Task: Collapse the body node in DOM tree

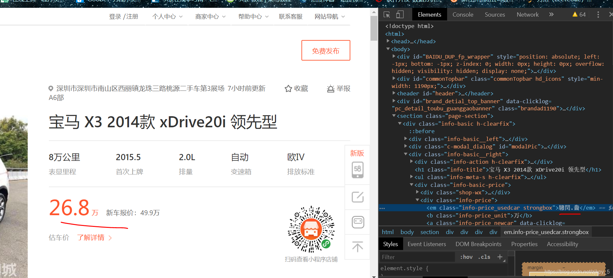Action: point(388,49)
